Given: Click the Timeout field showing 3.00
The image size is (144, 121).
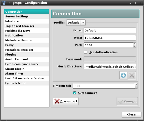Looking at the screenshot, I should (104, 86).
